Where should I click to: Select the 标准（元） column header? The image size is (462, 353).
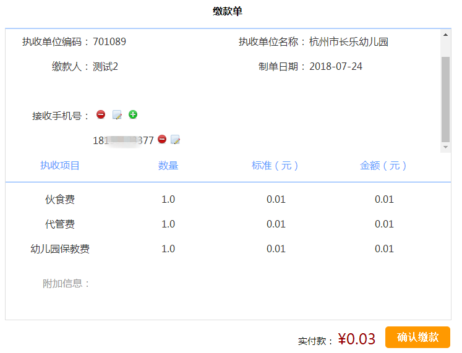tap(276, 166)
